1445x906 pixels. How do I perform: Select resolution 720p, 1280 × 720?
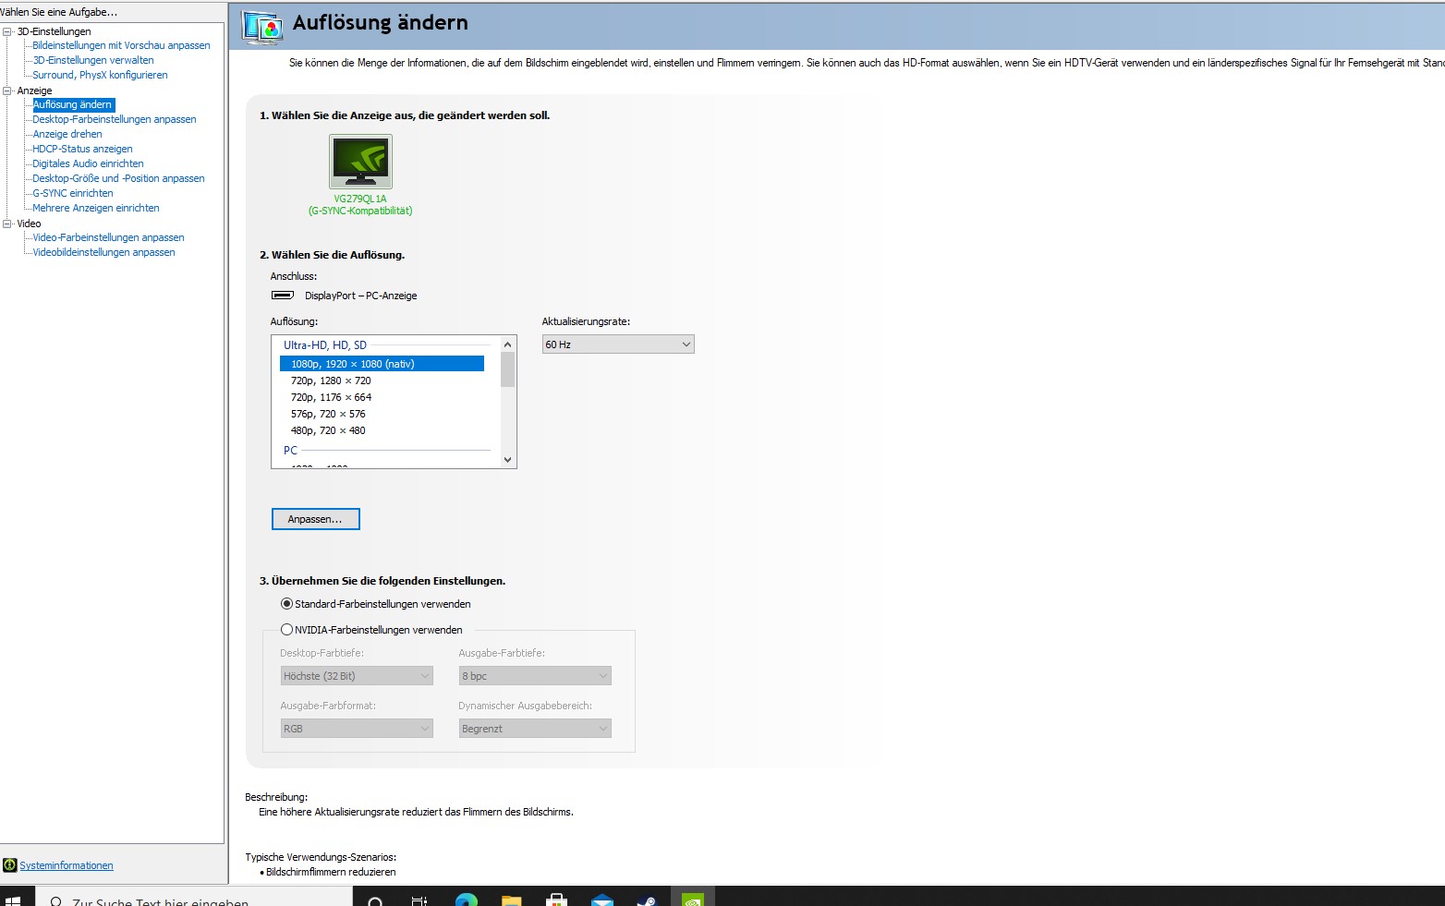(x=331, y=381)
